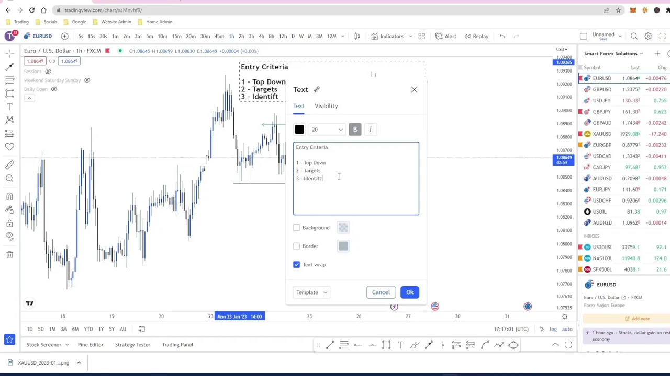This screenshot has height=376, width=670.
Task: Start bar Replay mode
Action: (476, 36)
